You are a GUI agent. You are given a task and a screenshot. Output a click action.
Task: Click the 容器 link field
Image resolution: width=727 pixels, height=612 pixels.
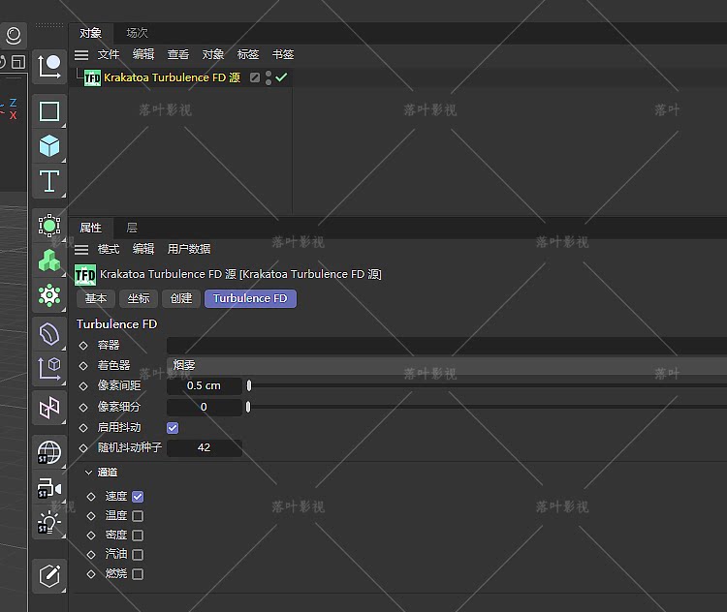point(447,345)
